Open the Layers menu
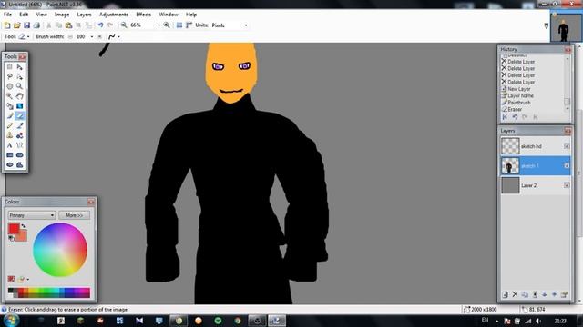 coord(84,15)
